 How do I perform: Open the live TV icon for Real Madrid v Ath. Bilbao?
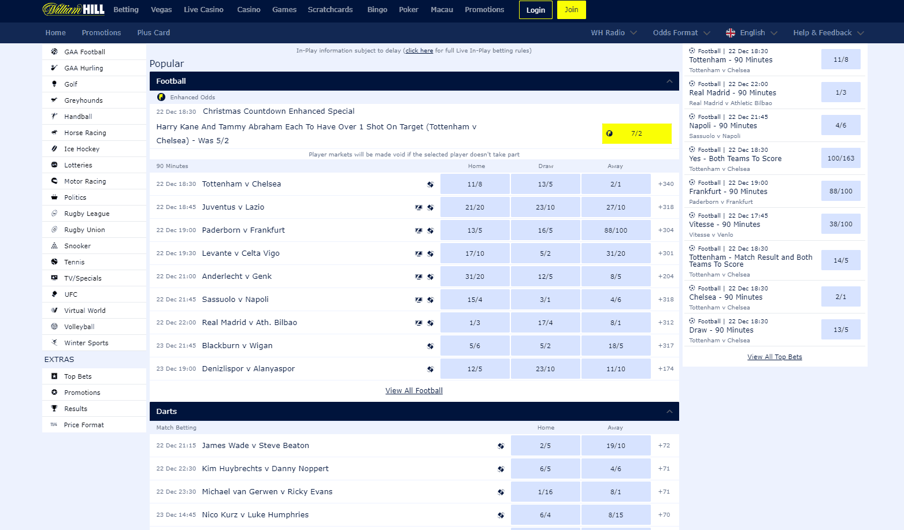418,323
